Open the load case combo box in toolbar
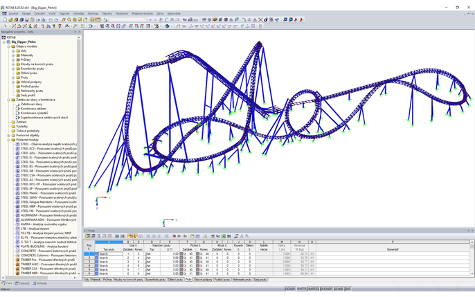 pyautogui.click(x=128, y=19)
